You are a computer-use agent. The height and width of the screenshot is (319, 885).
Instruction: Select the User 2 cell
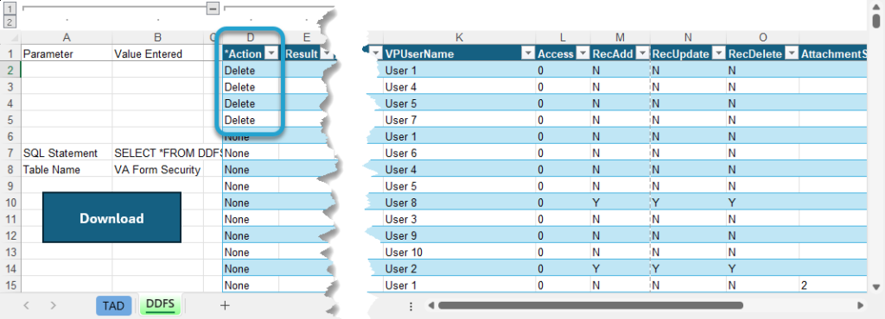459,269
